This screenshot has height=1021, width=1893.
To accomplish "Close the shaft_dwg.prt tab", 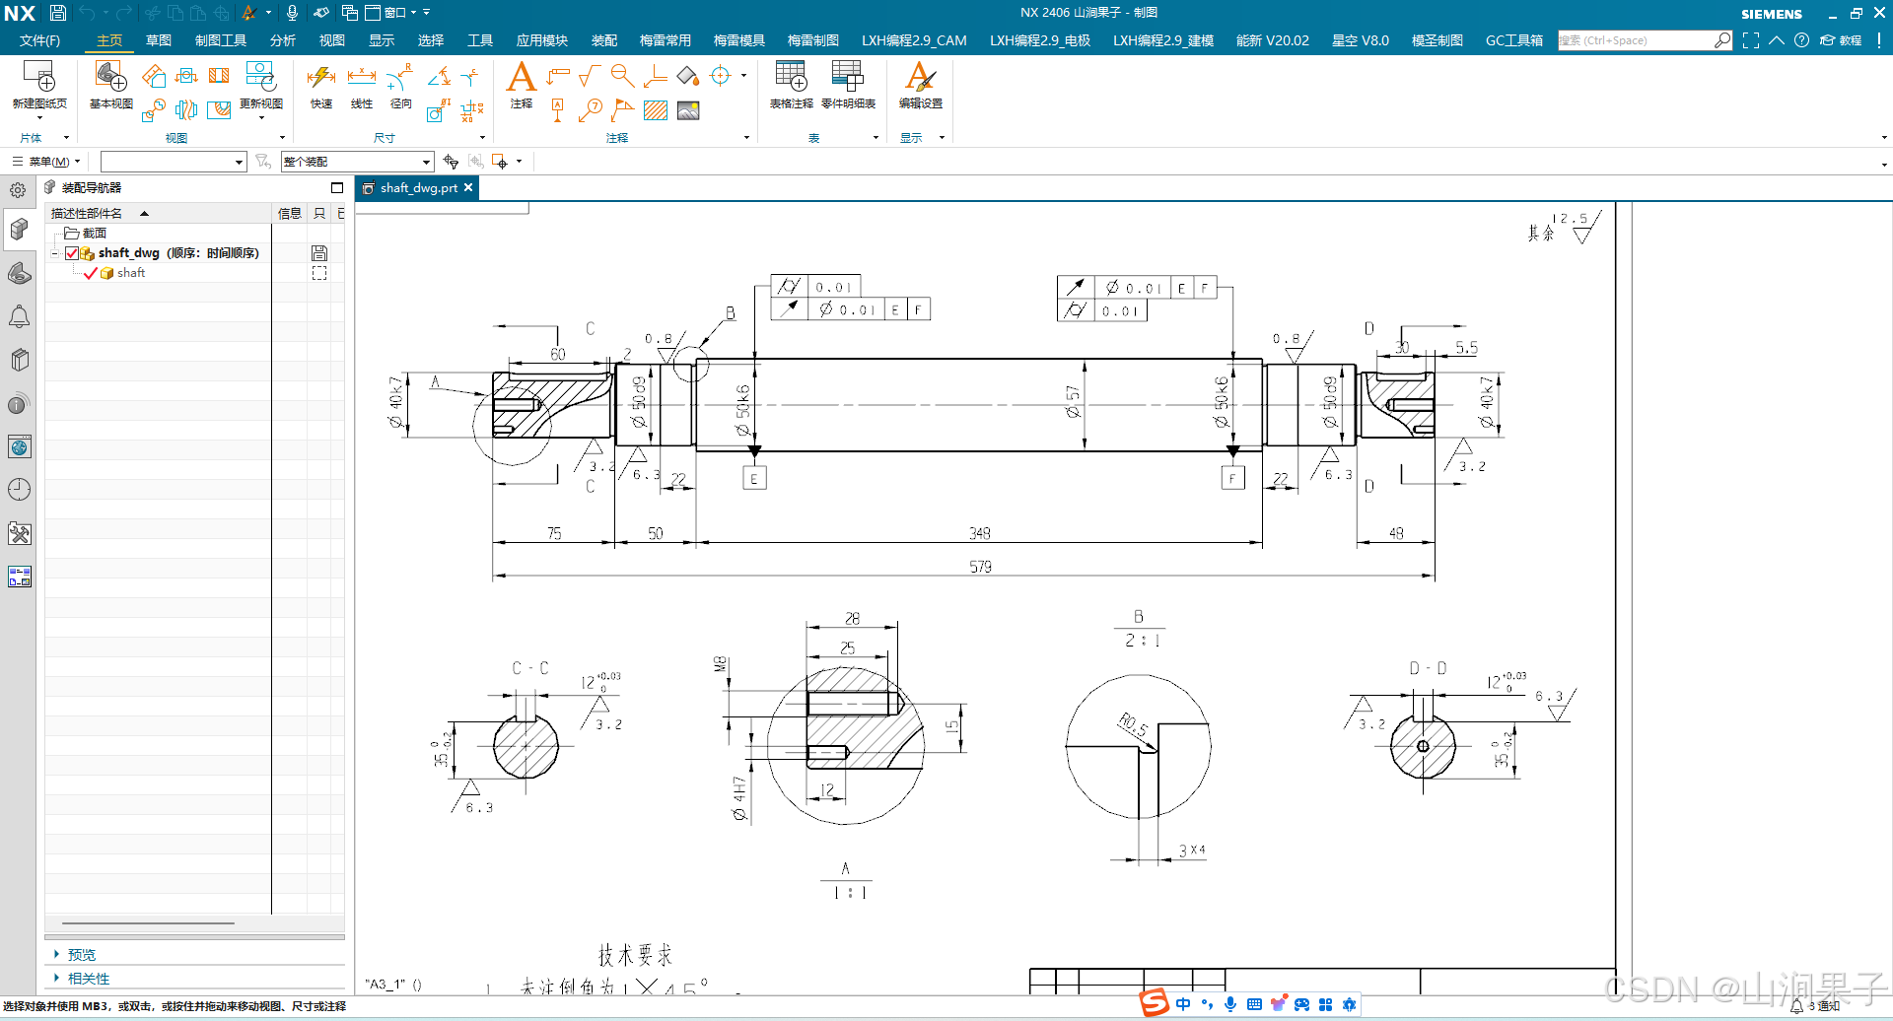I will [468, 187].
